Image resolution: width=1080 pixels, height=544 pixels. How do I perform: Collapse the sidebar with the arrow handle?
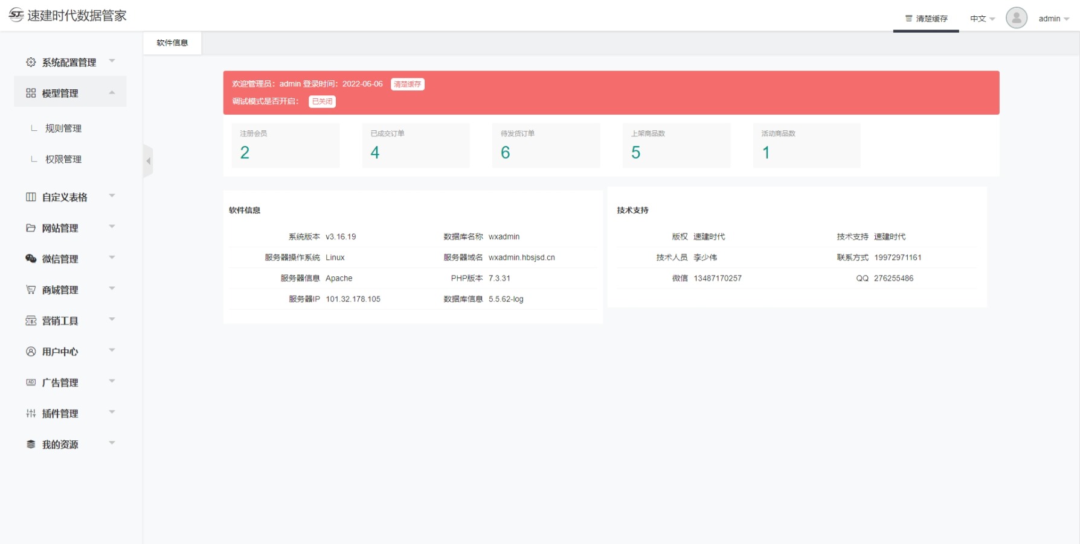[x=148, y=161]
